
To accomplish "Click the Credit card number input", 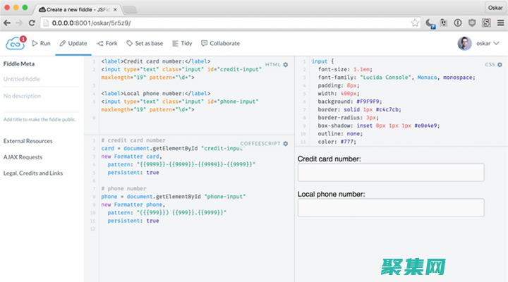I will tap(391, 172).
